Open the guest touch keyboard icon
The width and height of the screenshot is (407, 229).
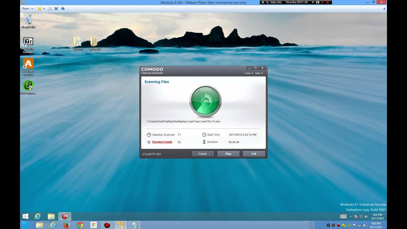click(343, 217)
